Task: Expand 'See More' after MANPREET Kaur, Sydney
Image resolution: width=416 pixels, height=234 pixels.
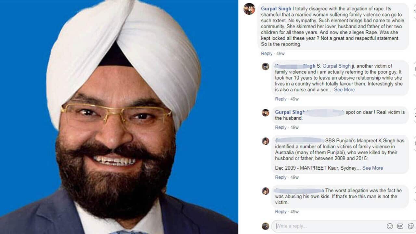Action: tap(373, 168)
